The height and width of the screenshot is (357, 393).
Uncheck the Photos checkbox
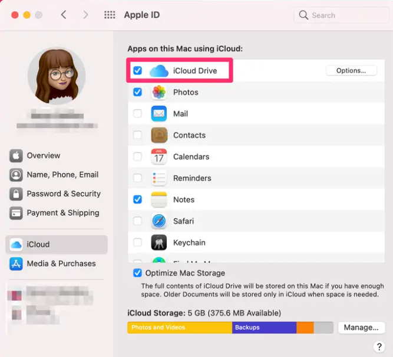137,92
